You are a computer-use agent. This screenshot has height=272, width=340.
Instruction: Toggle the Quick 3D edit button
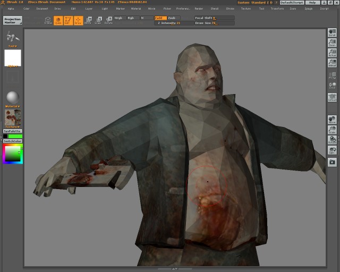click(58, 20)
